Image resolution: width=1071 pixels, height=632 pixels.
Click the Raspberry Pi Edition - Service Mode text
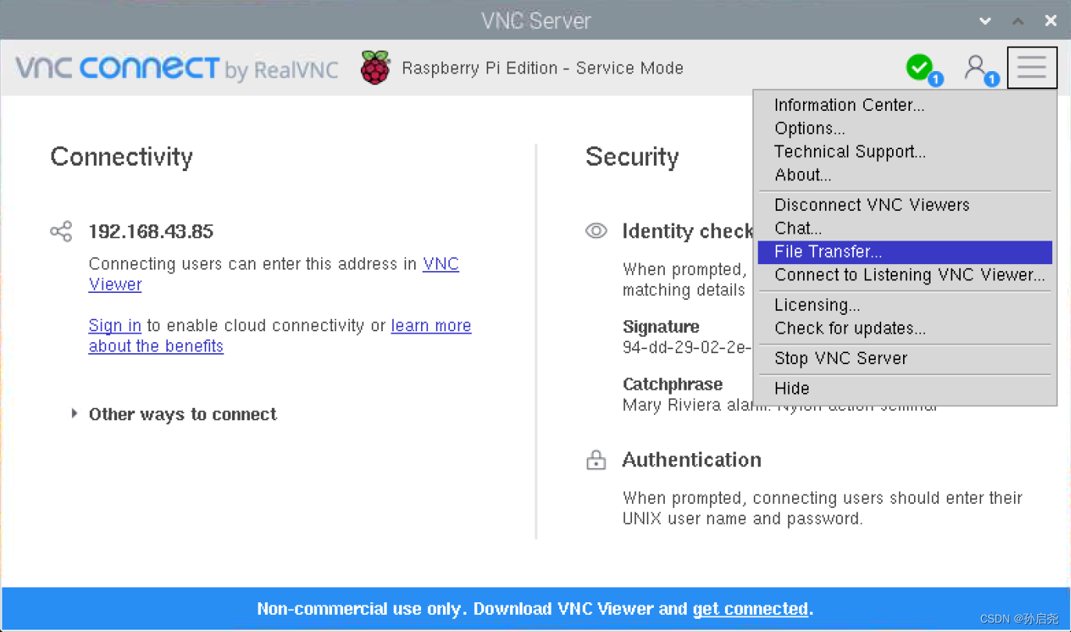point(542,68)
